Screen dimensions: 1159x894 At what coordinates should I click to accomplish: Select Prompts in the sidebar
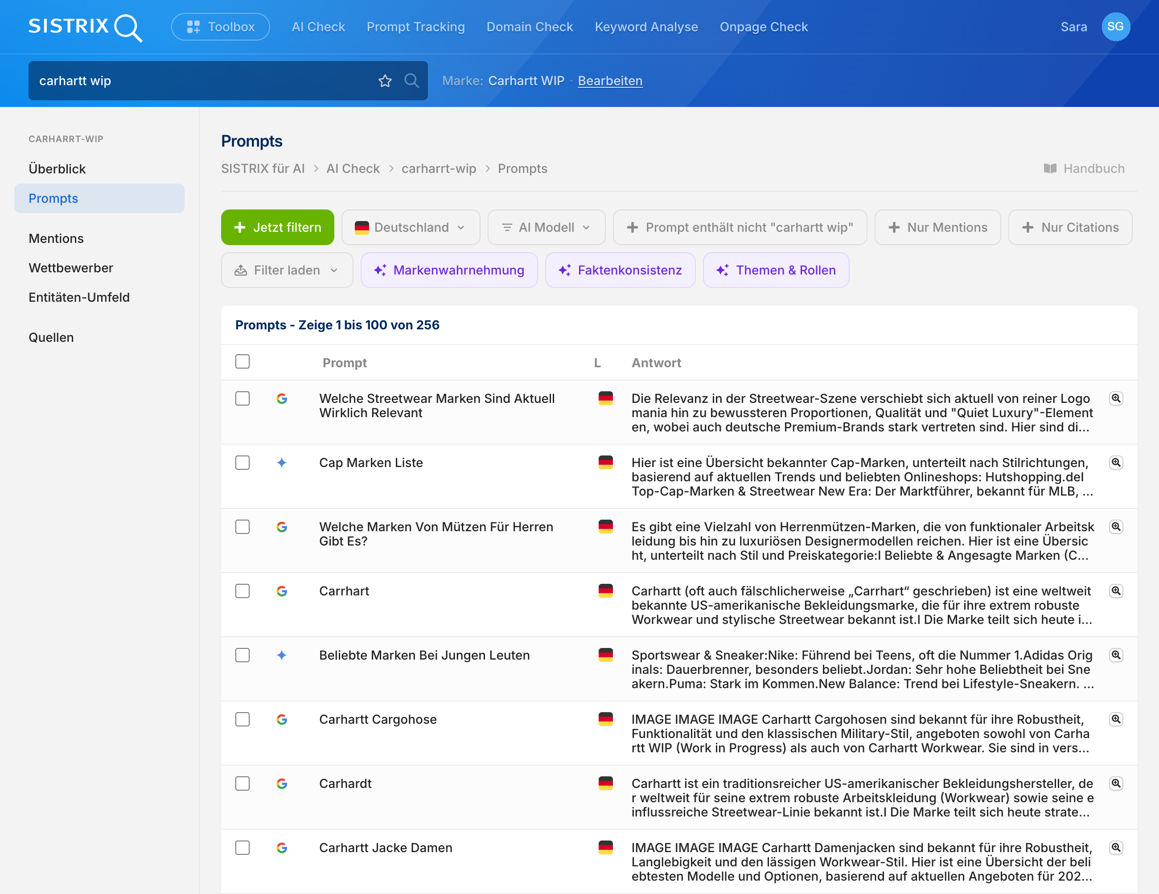[x=99, y=198]
